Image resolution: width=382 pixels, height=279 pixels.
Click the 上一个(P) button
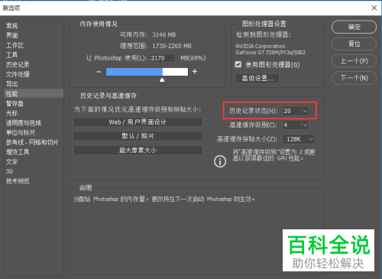354,61
